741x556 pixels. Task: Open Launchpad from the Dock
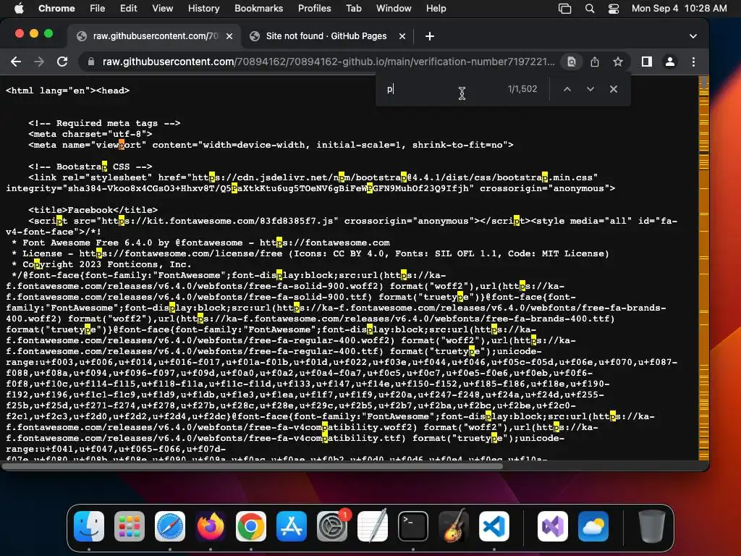coord(130,526)
